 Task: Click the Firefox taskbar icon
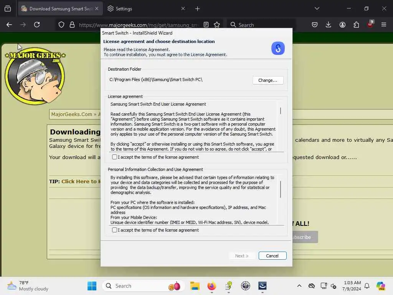tap(211, 286)
